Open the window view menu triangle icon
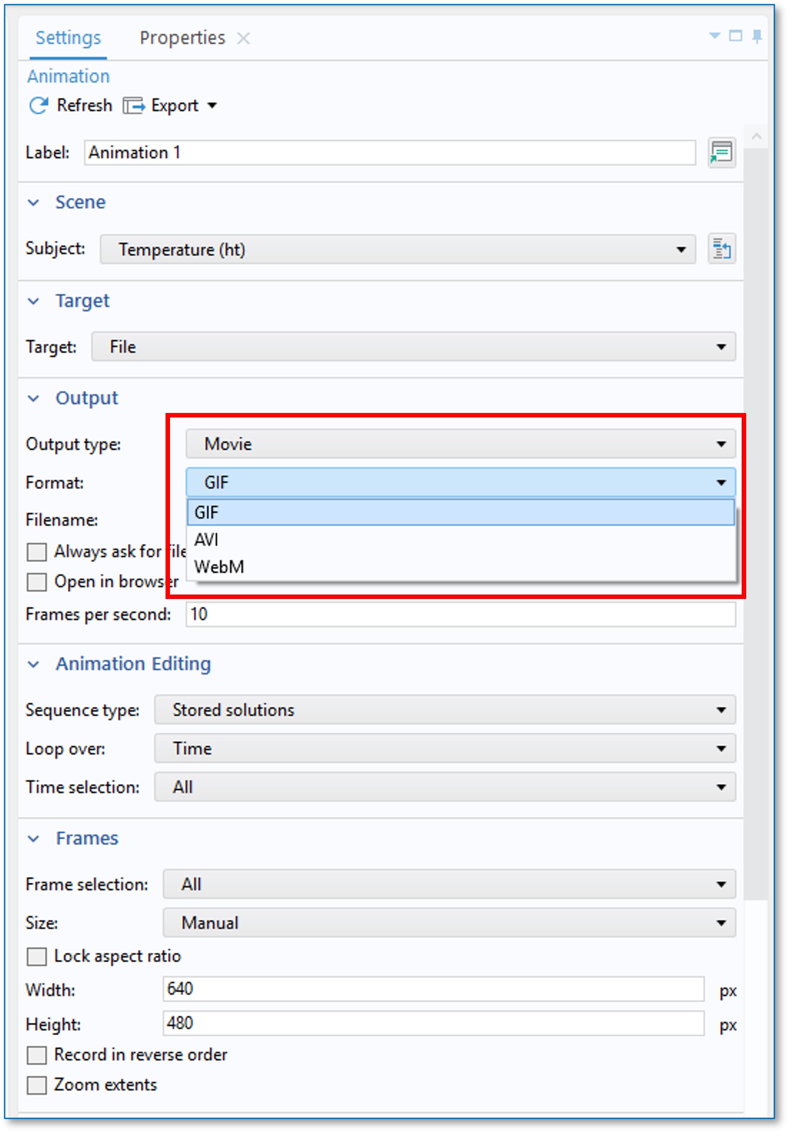The height and width of the screenshot is (1132, 788). (x=714, y=36)
